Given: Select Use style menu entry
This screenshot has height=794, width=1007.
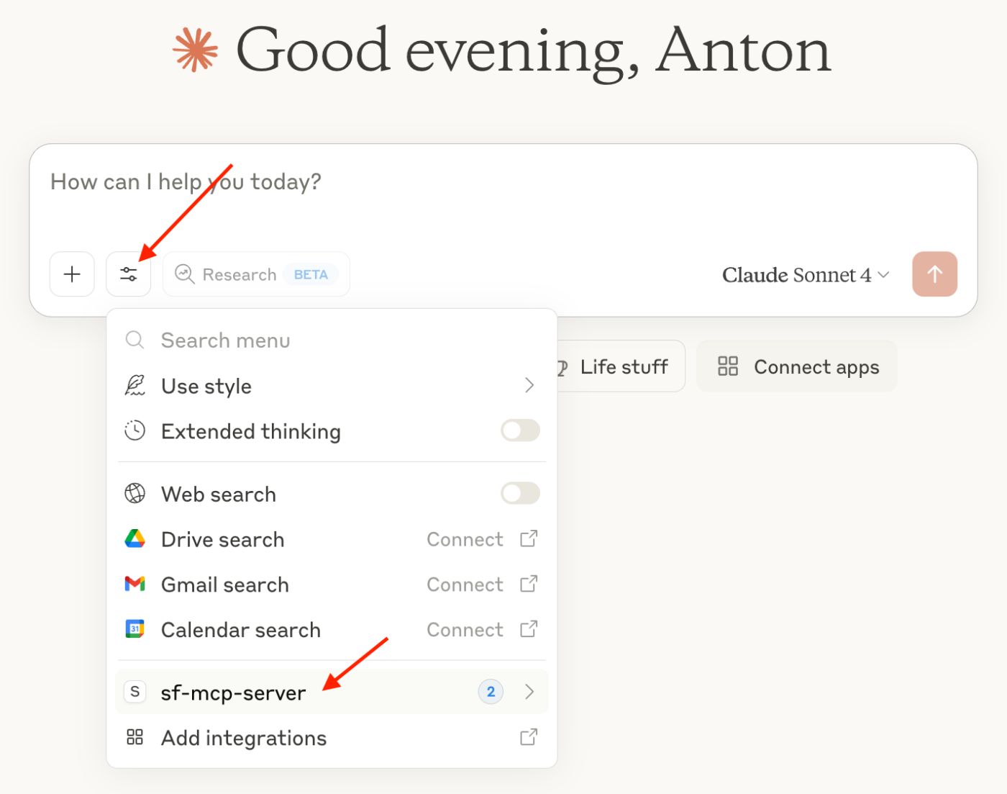Looking at the screenshot, I should [332, 386].
